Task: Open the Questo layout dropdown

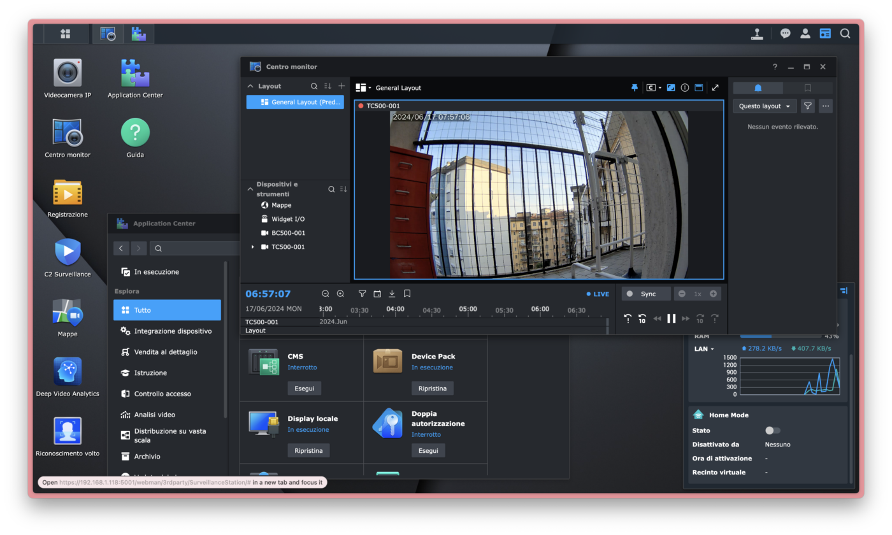Action: (765, 106)
